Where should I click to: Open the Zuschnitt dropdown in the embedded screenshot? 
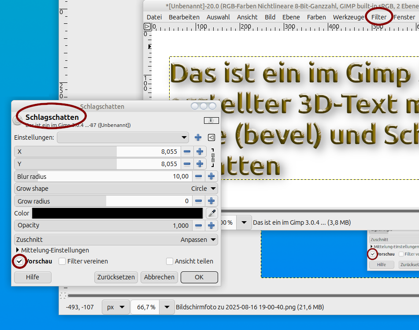[394, 239]
